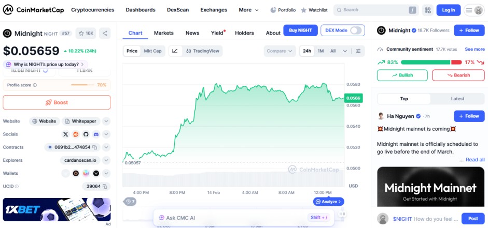Click the Buy NIGHT button

pos(300,31)
